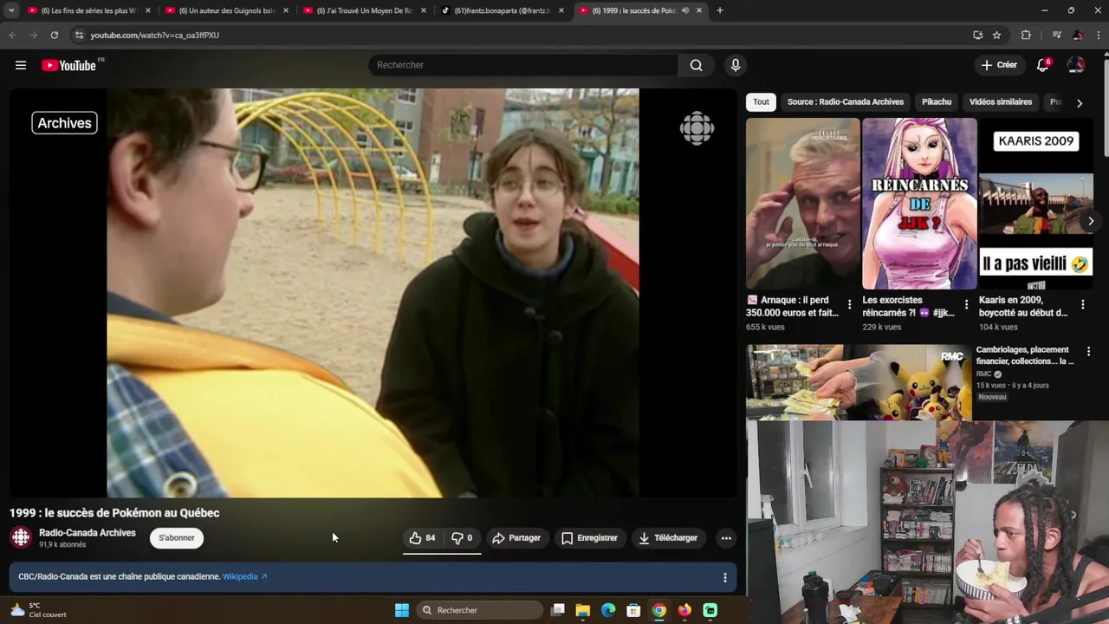
Task: Open options for Les exorcistes réincarnés Short
Action: tap(966, 305)
